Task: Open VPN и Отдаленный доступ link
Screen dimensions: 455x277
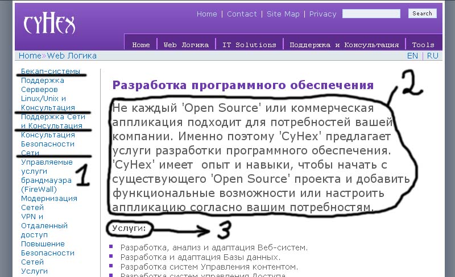Action: tap(44, 225)
